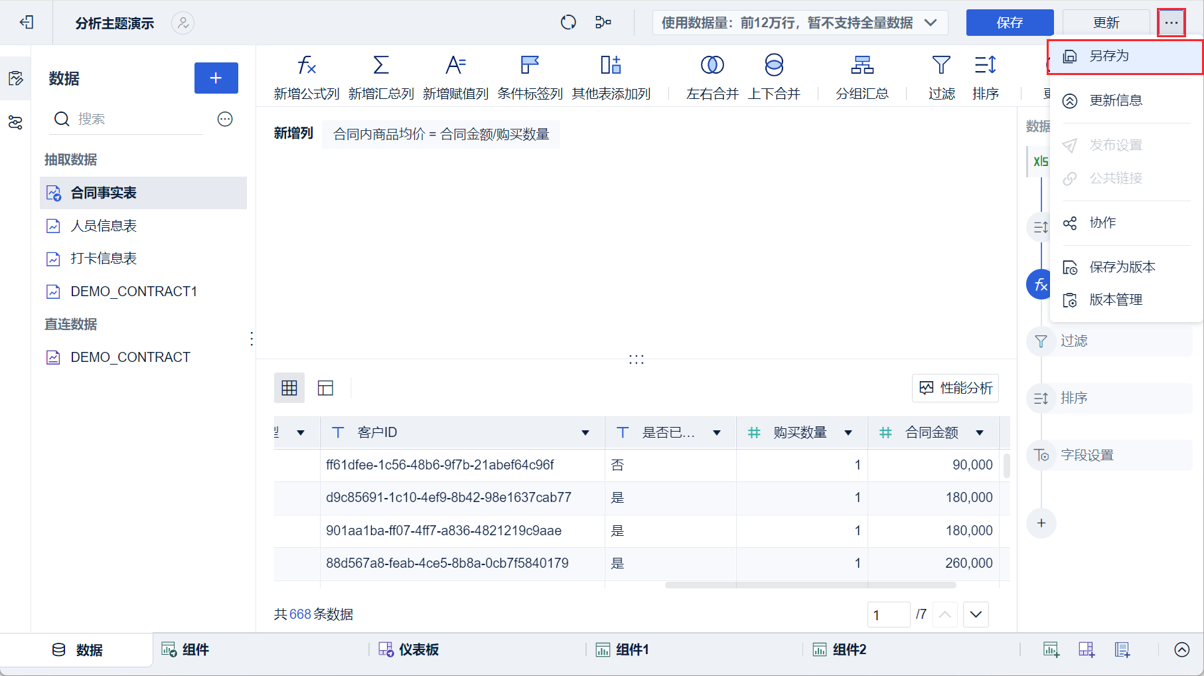Screen dimensions: 1204x676
Task: Click the 更新 button
Action: pos(1106,23)
